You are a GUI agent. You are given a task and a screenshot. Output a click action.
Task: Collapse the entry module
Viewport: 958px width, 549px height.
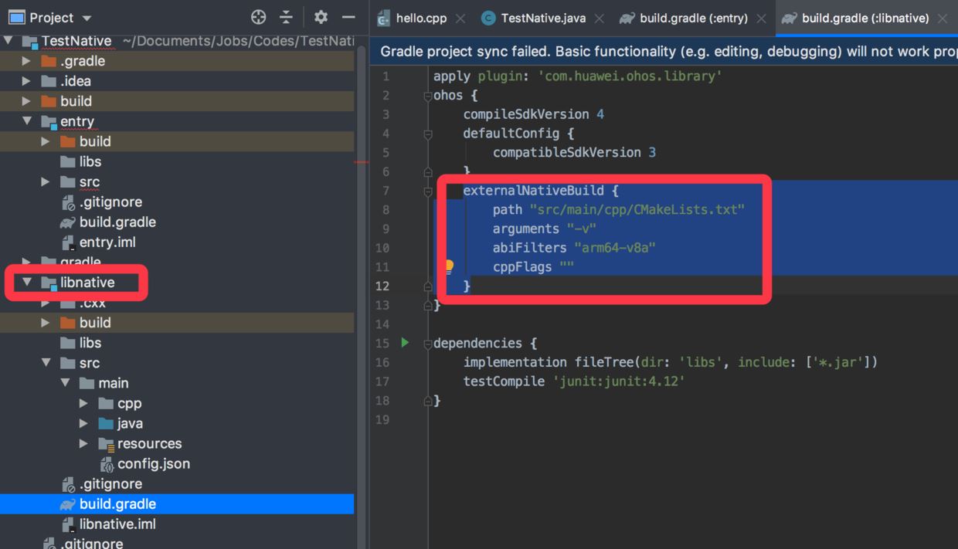click(27, 121)
